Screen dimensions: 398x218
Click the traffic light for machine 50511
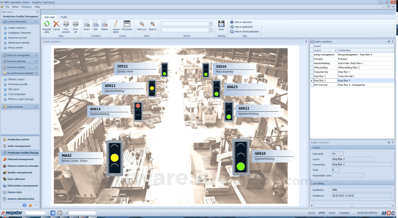(165, 69)
